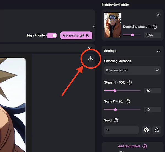Click the Sampling Methods label

[x=118, y=61]
